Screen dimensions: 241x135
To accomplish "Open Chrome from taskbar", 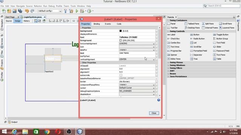I will click(47, 132).
